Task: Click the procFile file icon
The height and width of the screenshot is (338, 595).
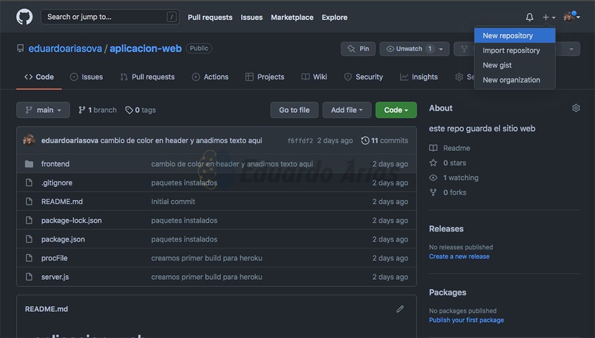Action: pos(29,258)
